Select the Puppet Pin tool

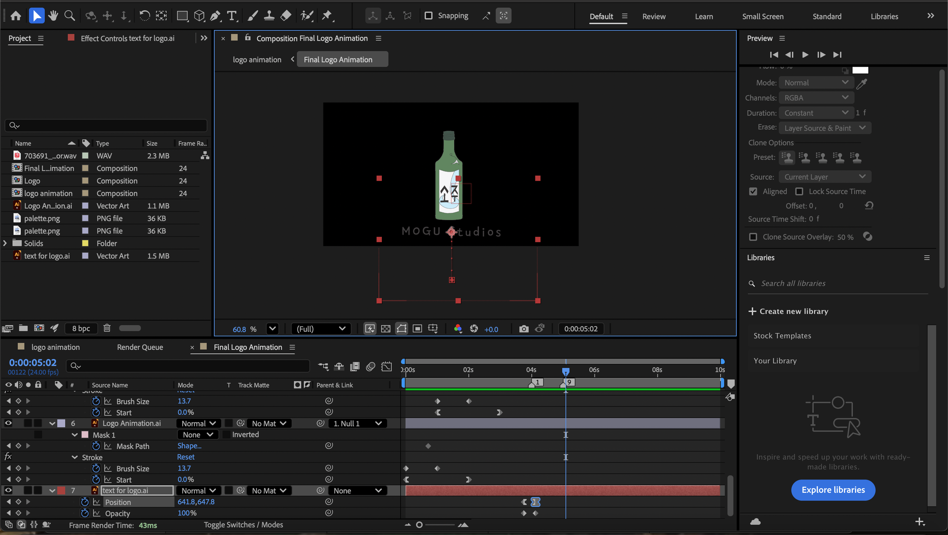327,16
